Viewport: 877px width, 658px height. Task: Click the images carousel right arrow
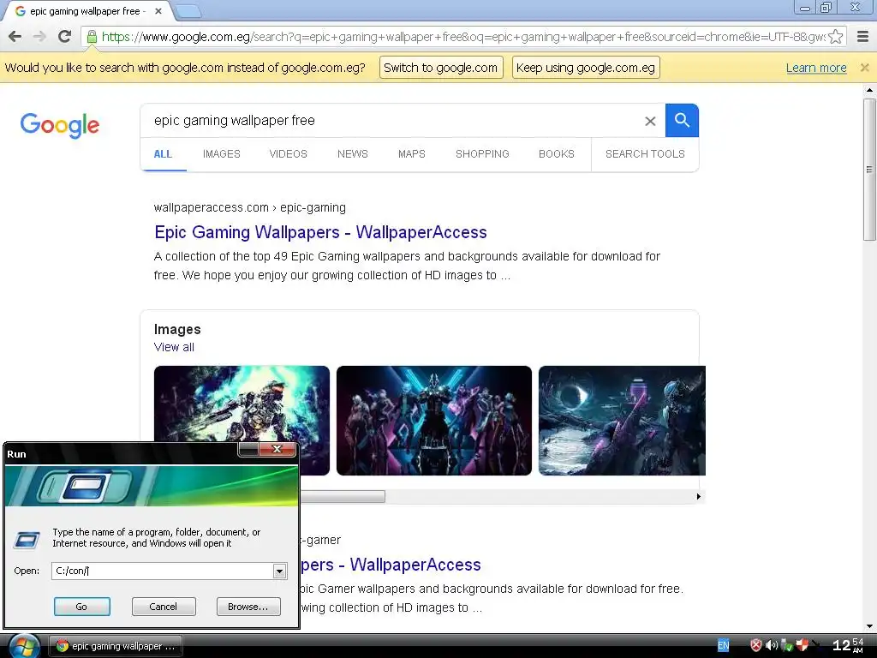[x=699, y=497]
